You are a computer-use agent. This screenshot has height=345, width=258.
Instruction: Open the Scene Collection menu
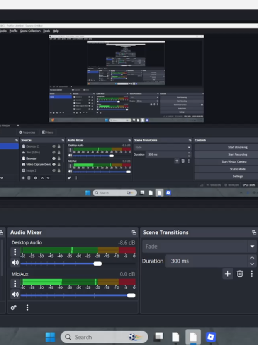(x=30, y=31)
